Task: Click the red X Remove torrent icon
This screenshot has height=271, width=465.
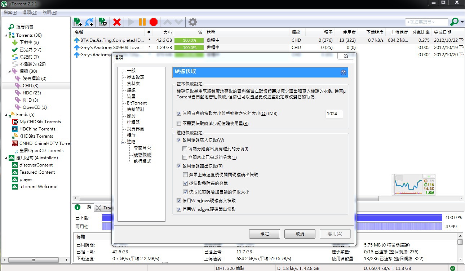Action: 117,22
